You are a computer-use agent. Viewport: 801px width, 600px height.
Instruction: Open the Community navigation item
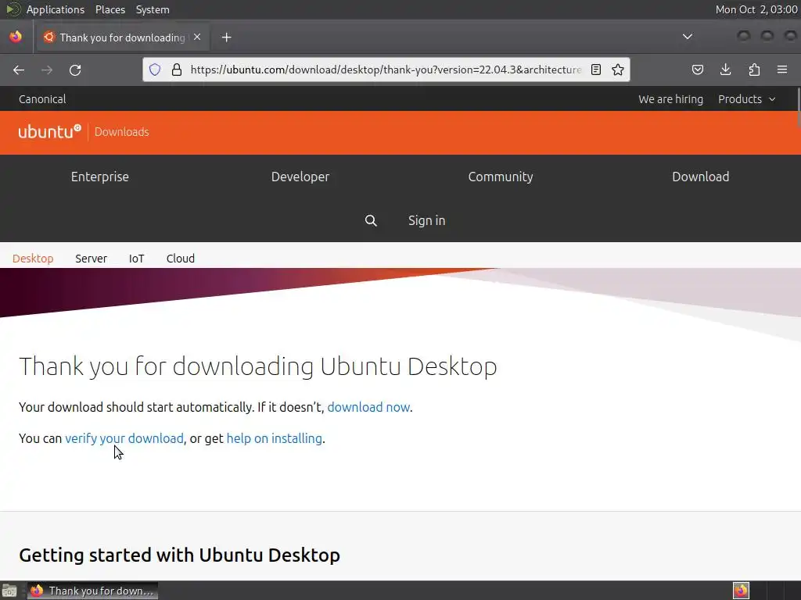tap(501, 177)
